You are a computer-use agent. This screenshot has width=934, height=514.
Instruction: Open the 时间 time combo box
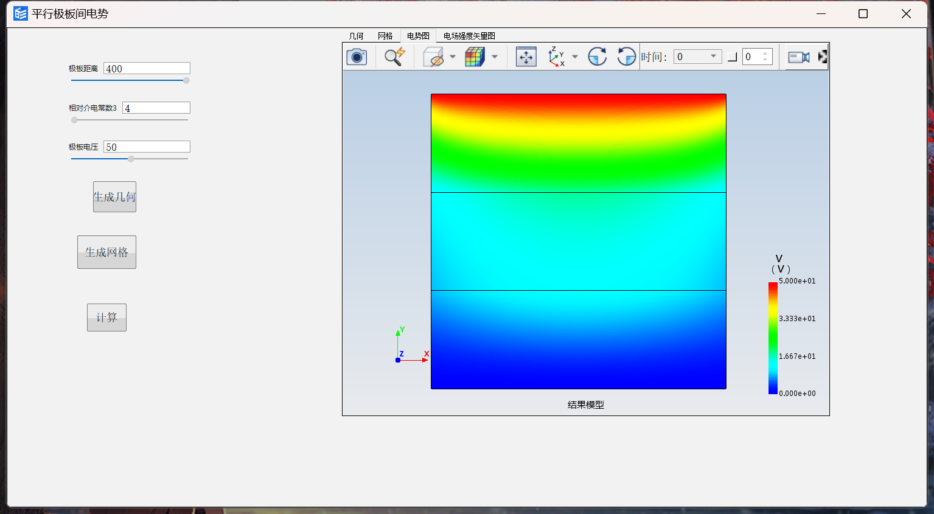698,57
